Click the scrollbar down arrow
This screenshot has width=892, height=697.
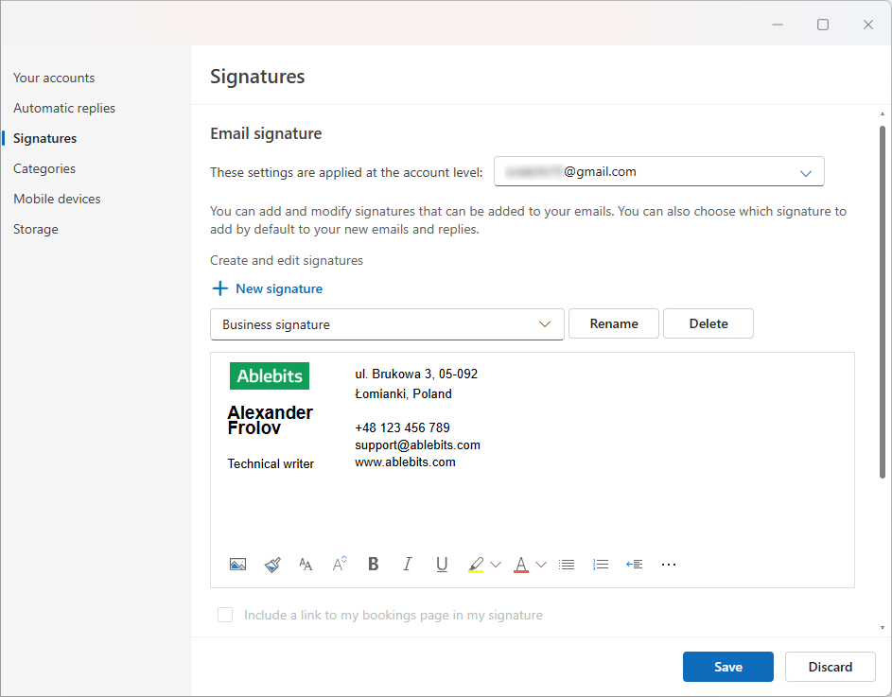(883, 628)
